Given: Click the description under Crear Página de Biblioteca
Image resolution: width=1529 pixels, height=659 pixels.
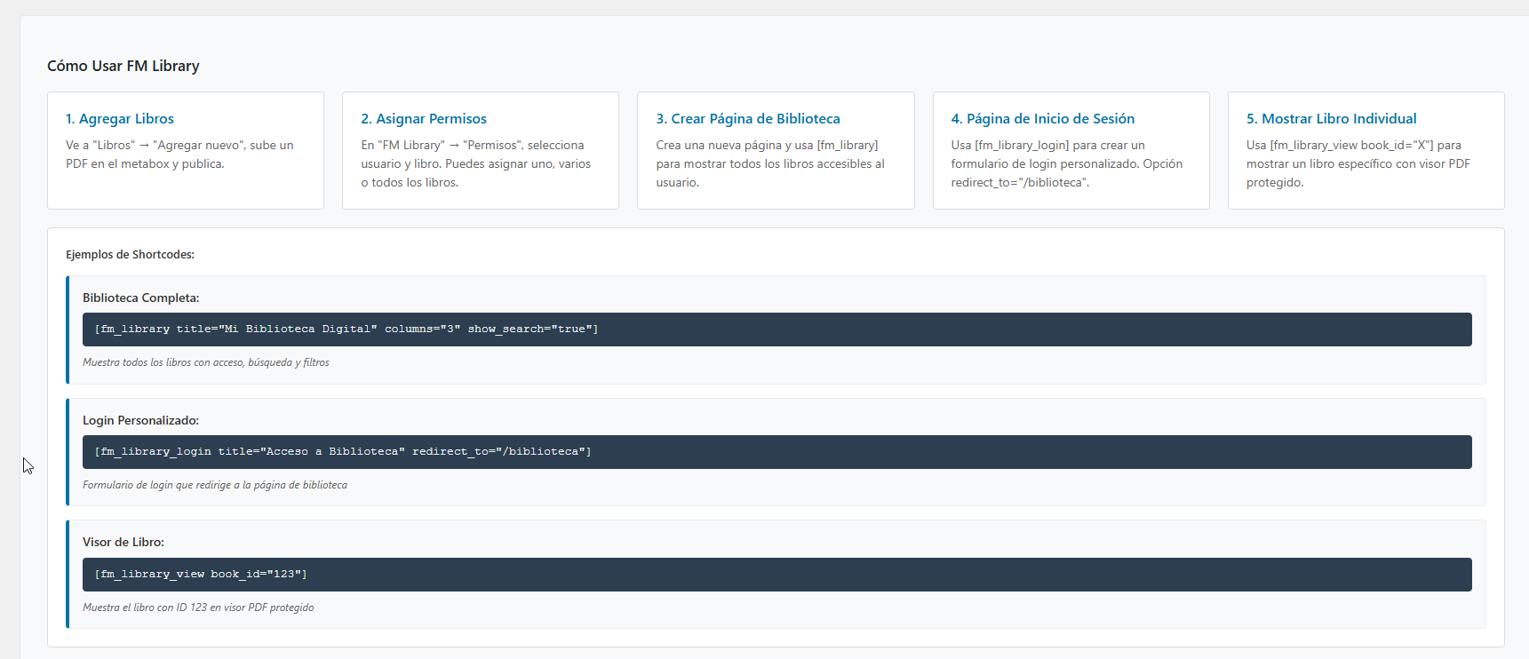Looking at the screenshot, I should click(x=770, y=163).
